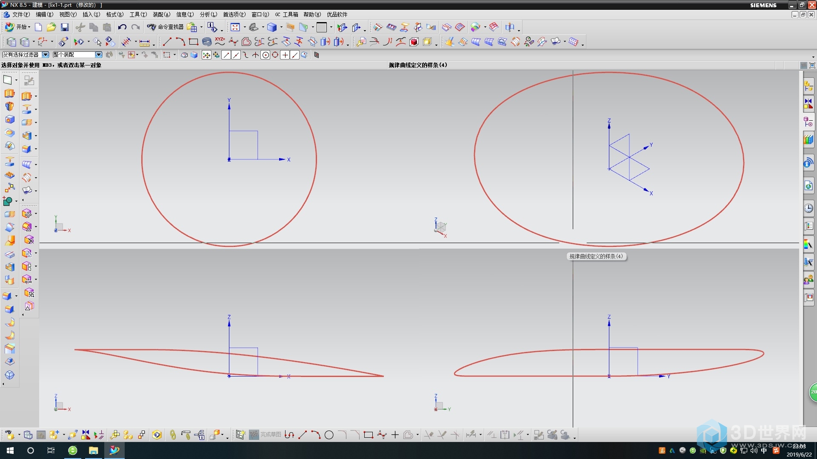
Task: Open the Windows Start menu
Action: point(10,450)
